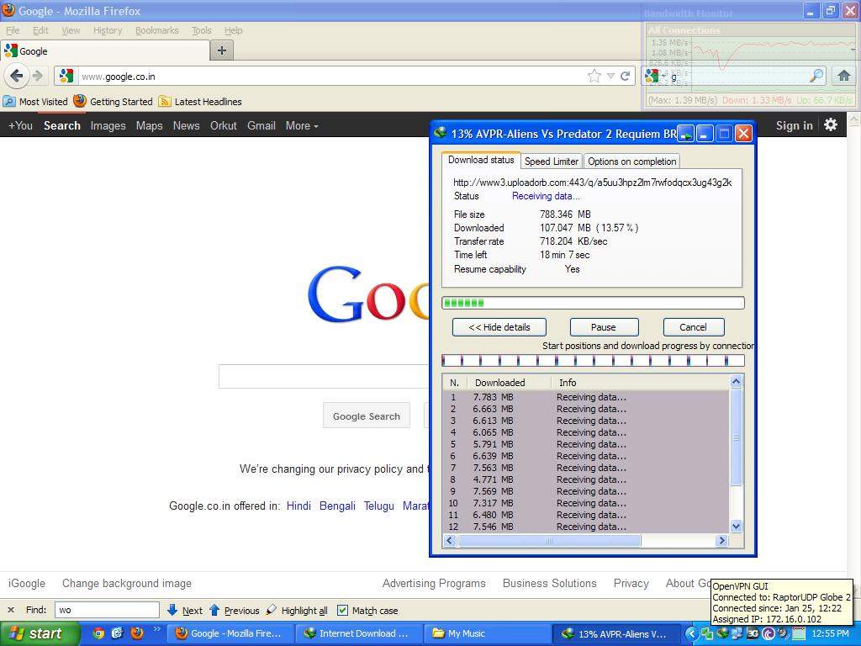
Task: Open Maps in Google bar
Action: pos(150,125)
